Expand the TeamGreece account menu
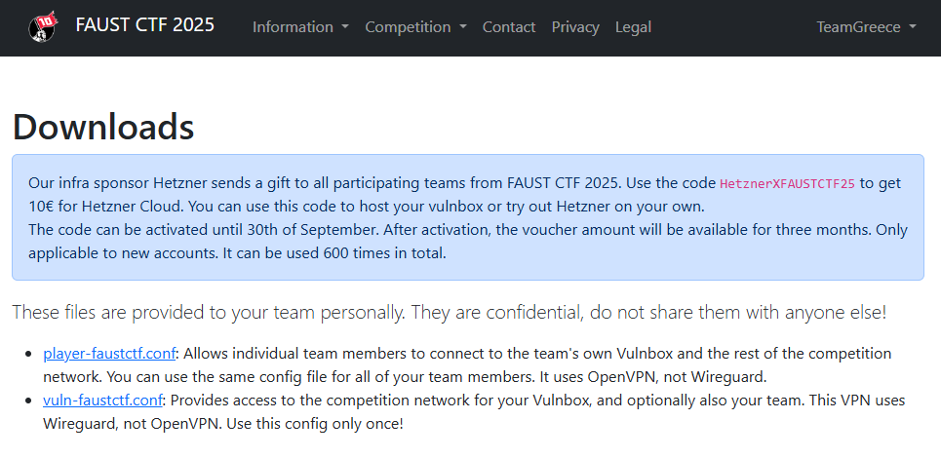 (x=866, y=27)
